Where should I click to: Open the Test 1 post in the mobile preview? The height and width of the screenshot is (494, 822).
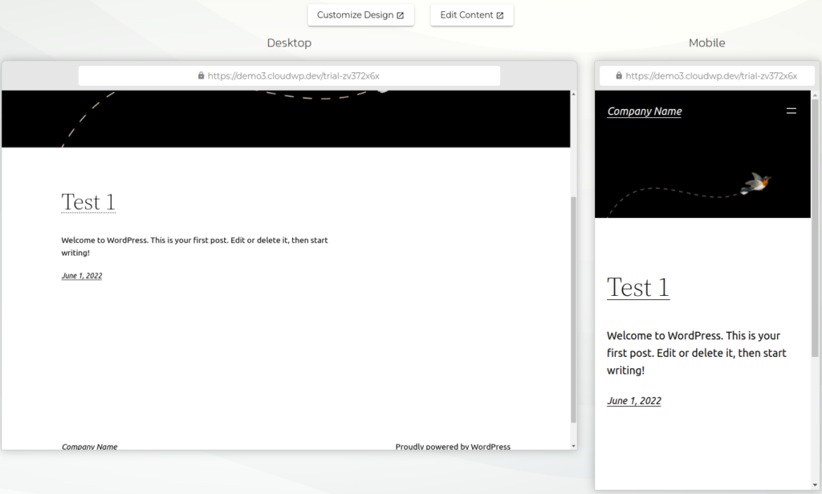point(637,287)
